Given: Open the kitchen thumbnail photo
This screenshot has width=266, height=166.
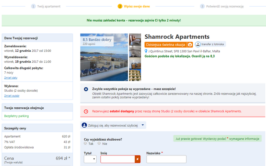Looking at the screenshot, I should click(x=135, y=63).
